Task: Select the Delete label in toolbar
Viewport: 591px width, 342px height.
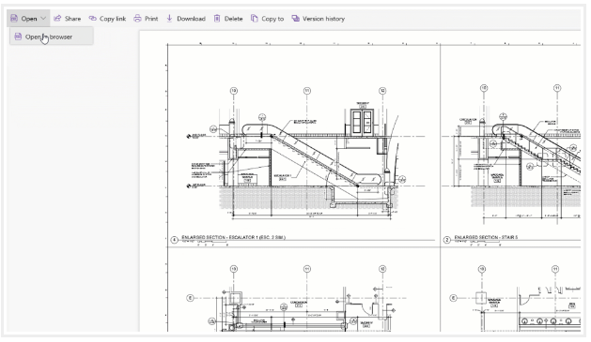Action: [x=234, y=19]
